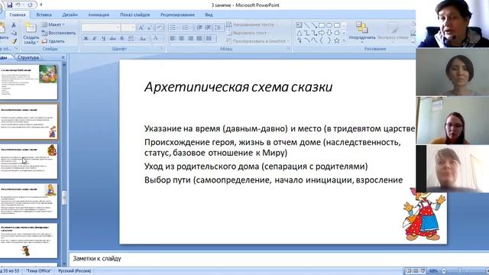Open the font size combo box
Viewport: 489px width, 275px height.
[x=128, y=27]
